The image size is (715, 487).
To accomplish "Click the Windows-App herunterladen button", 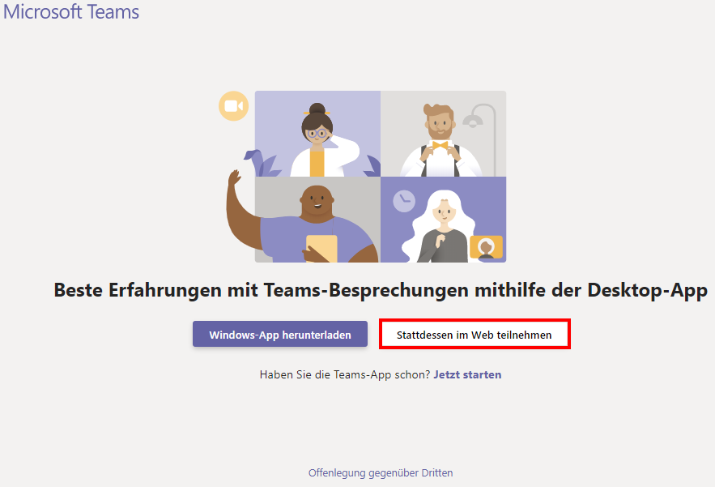I will tap(279, 335).
